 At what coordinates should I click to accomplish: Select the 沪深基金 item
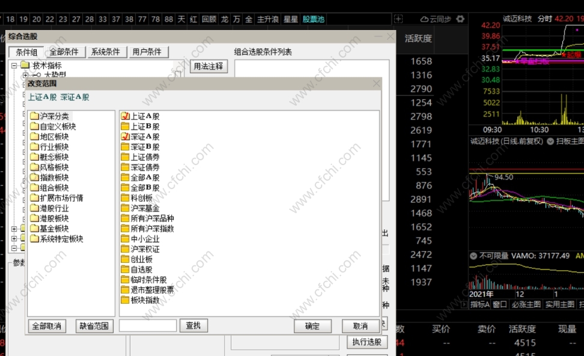pos(141,208)
